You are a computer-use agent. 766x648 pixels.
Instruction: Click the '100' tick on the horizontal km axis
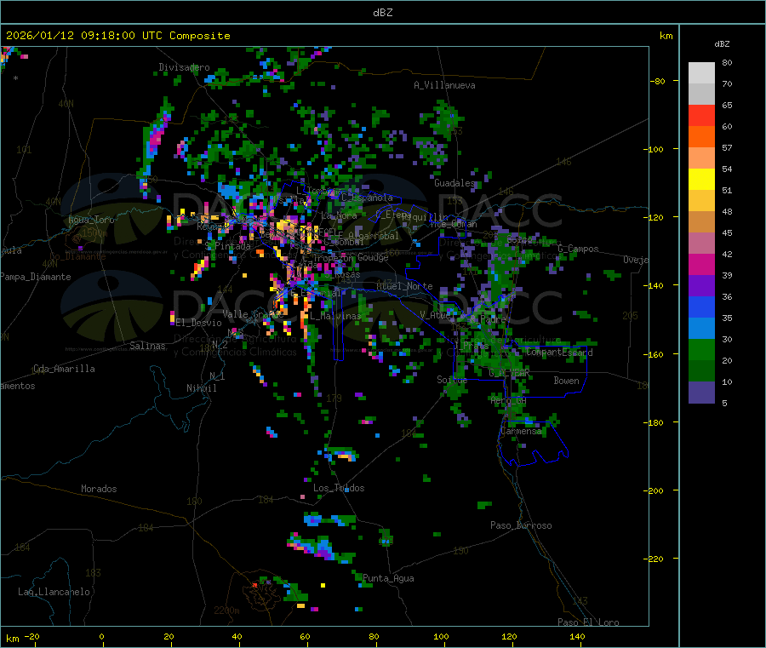click(441, 637)
